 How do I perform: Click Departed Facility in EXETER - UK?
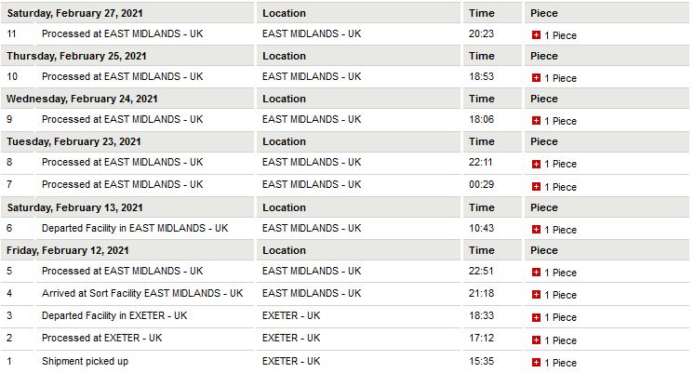(114, 315)
